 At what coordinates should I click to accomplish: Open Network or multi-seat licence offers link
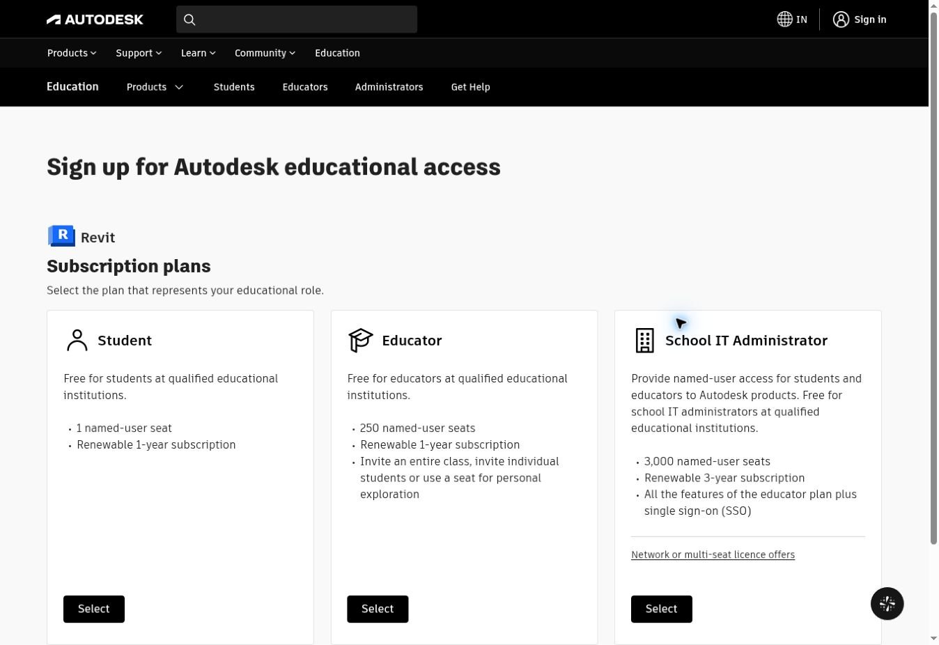(713, 555)
